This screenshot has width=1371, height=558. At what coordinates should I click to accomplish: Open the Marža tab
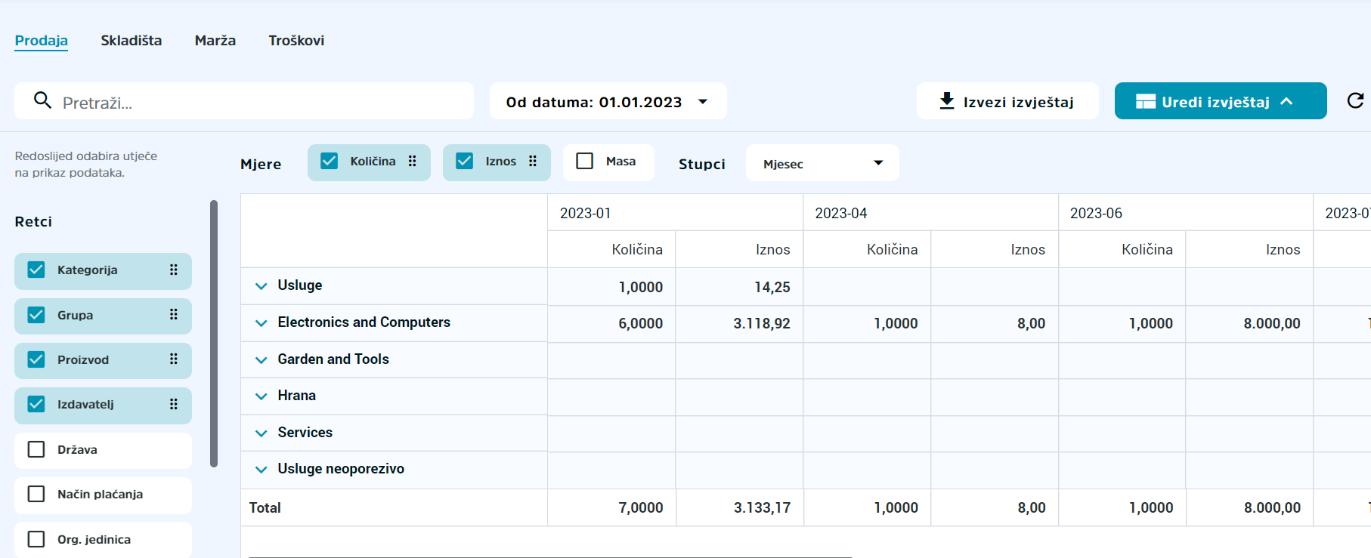click(215, 41)
